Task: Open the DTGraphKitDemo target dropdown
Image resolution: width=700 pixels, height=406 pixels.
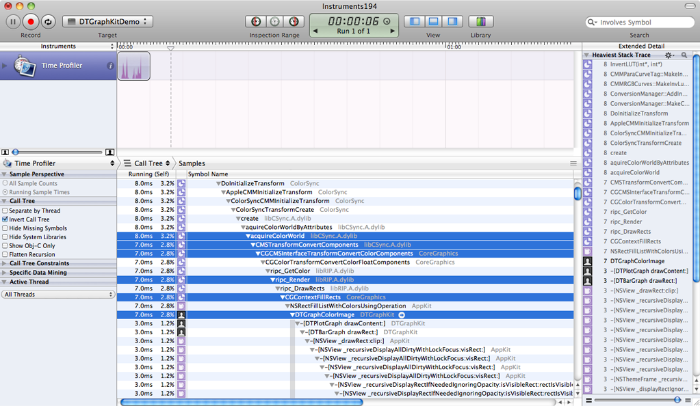Action: (x=107, y=22)
